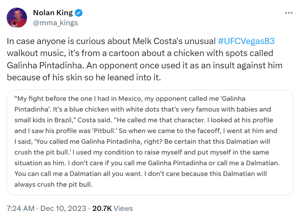The width and height of the screenshot is (301, 220).
Task: Click Nolan King's profile avatar
Action: click(17, 18)
